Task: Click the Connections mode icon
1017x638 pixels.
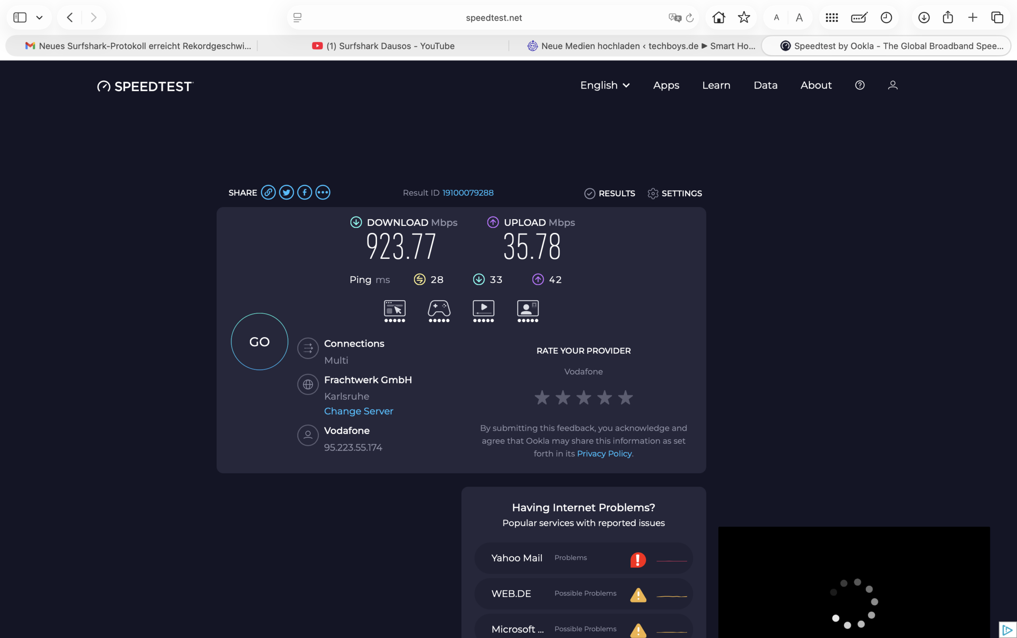Action: (308, 349)
